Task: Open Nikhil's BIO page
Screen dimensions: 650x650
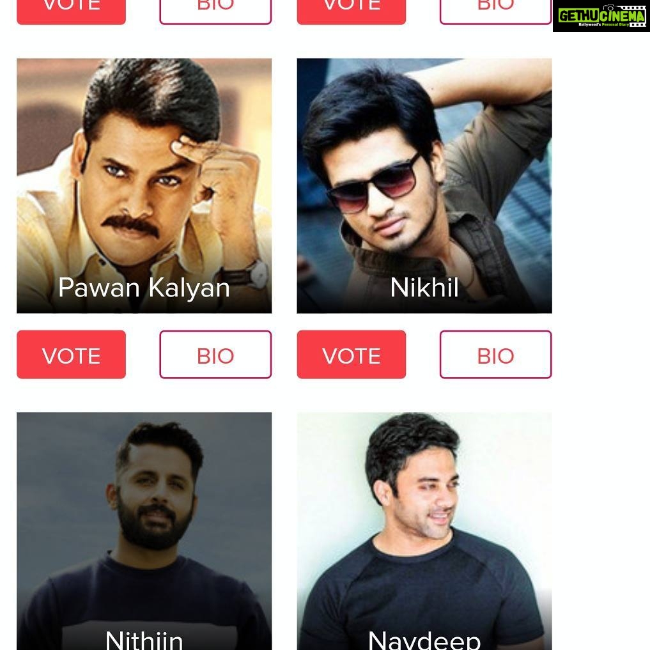Action: click(495, 355)
